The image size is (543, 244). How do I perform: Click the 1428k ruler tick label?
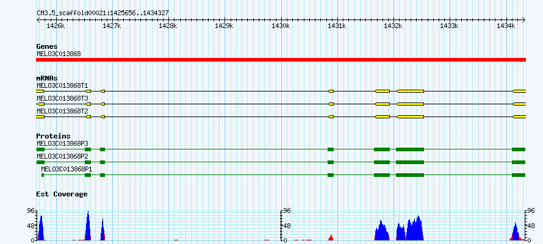(168, 26)
